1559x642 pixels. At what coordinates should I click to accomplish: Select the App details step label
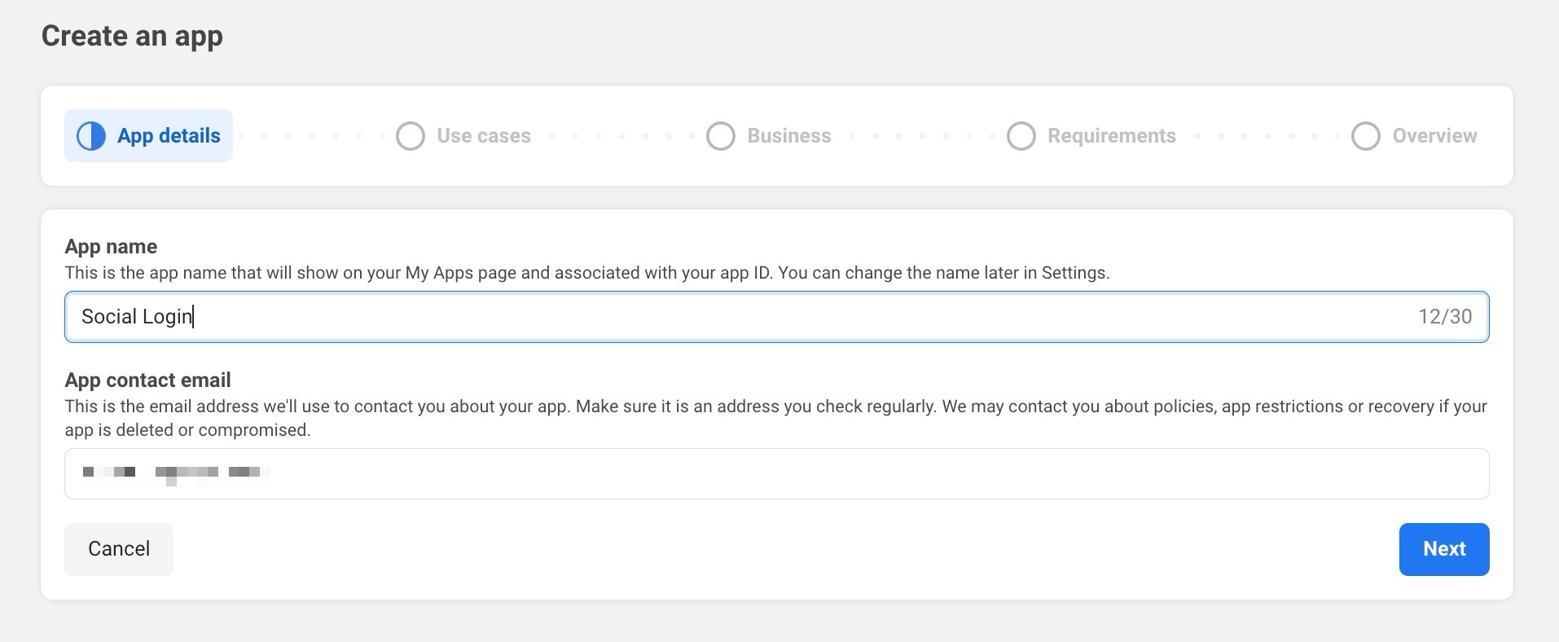(x=169, y=136)
